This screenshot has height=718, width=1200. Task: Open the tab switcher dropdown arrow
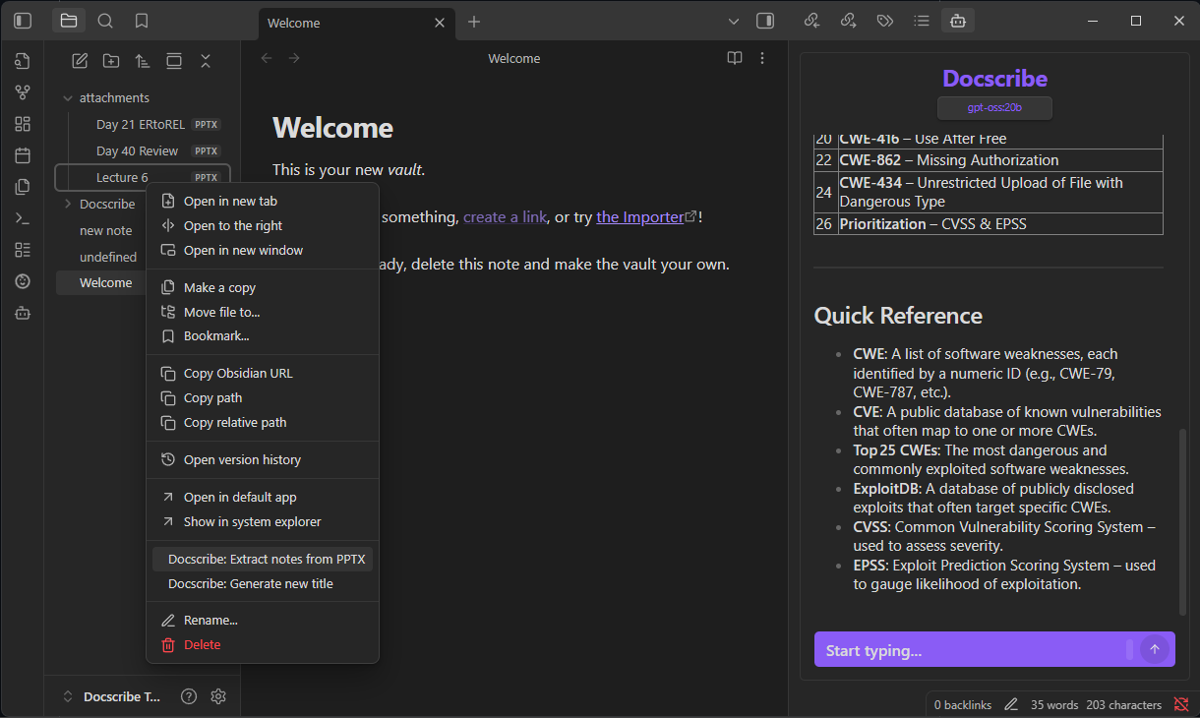(x=734, y=20)
